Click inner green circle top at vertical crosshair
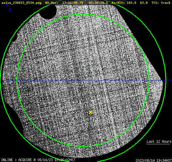 tap(89, 15)
